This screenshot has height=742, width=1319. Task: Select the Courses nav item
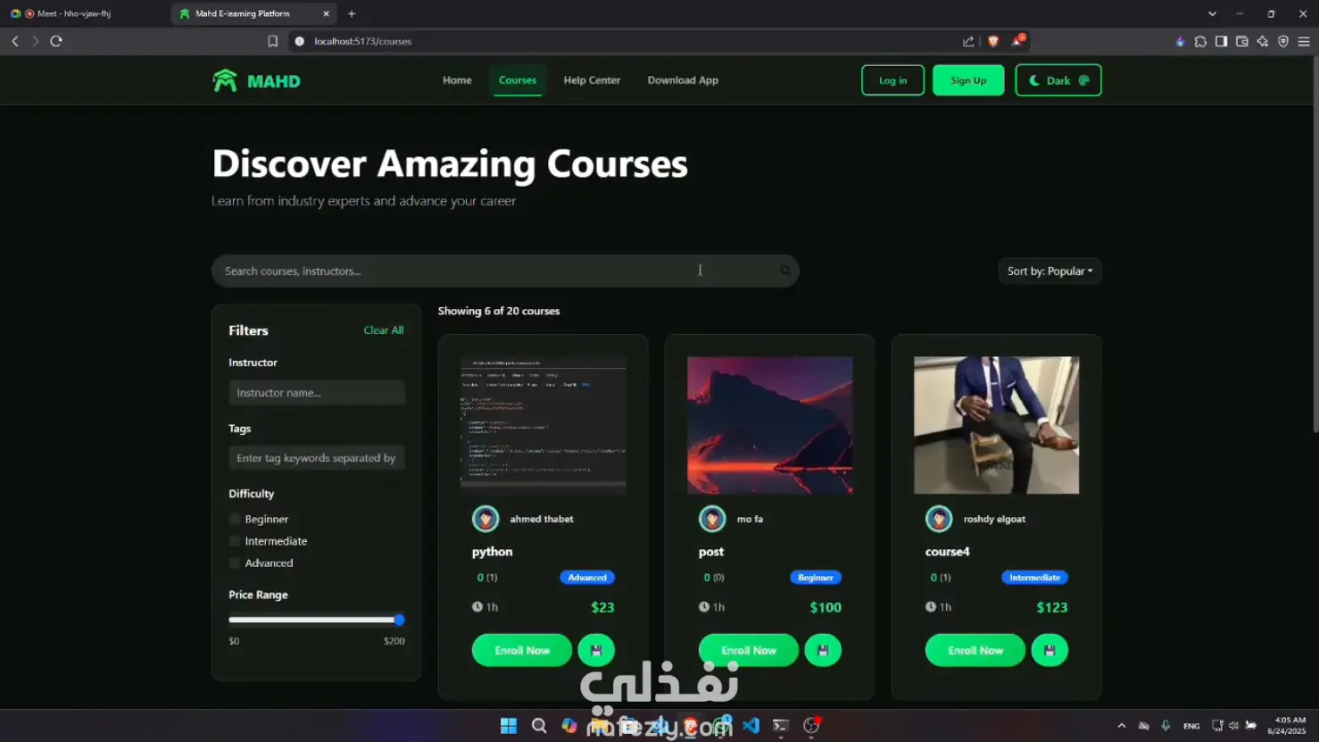518,80
